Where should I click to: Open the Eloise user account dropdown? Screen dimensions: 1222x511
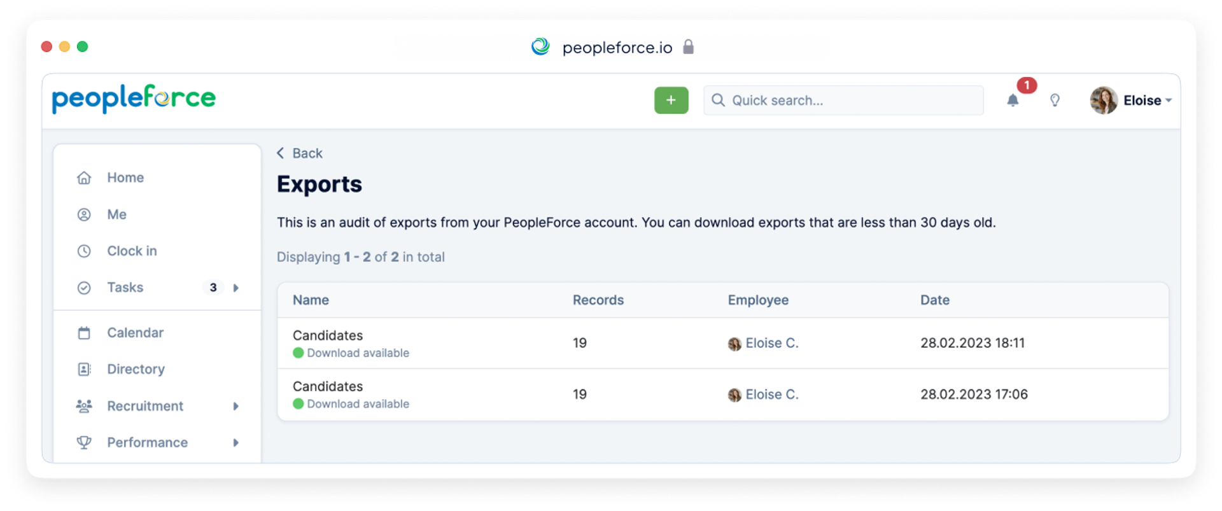[x=1131, y=100]
